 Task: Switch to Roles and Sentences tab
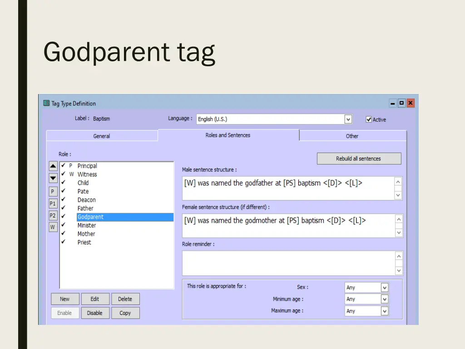pos(228,135)
